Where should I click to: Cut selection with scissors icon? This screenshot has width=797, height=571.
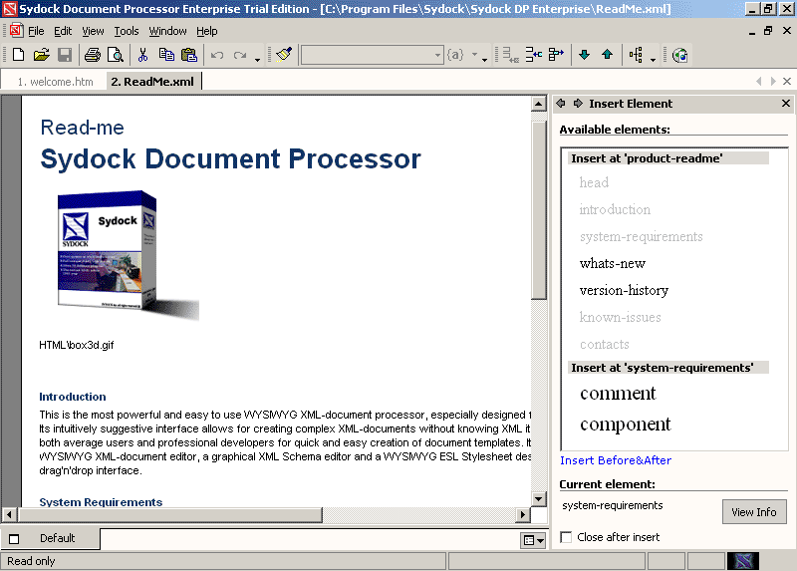point(142,55)
